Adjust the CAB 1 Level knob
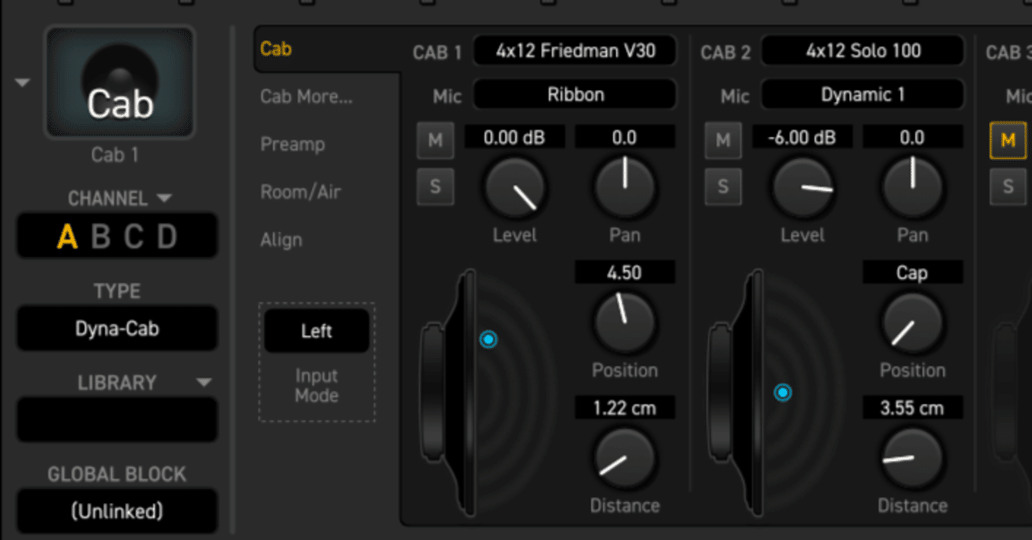 pos(514,188)
